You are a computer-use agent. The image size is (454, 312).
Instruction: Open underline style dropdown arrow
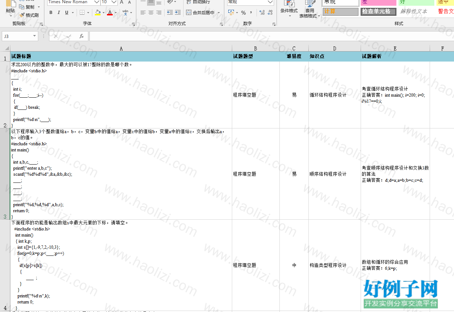tap(73, 13)
